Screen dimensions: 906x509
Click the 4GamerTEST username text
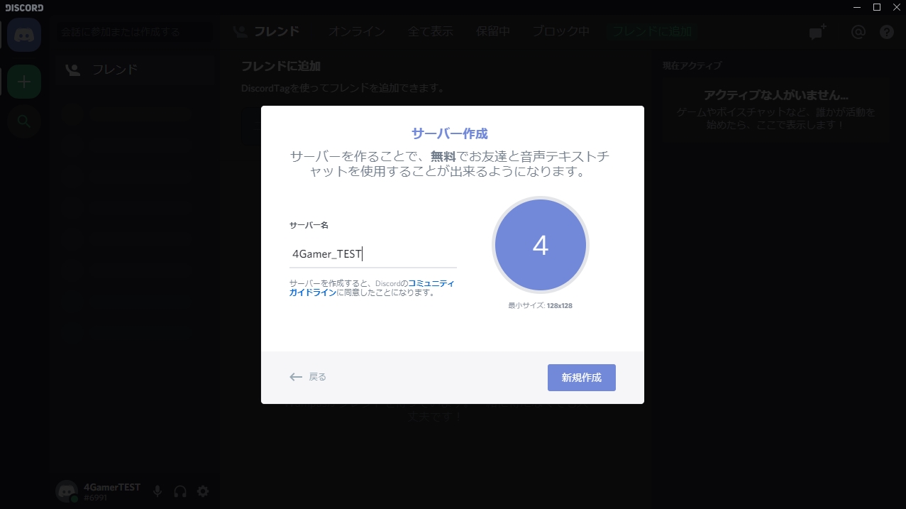pos(112,487)
